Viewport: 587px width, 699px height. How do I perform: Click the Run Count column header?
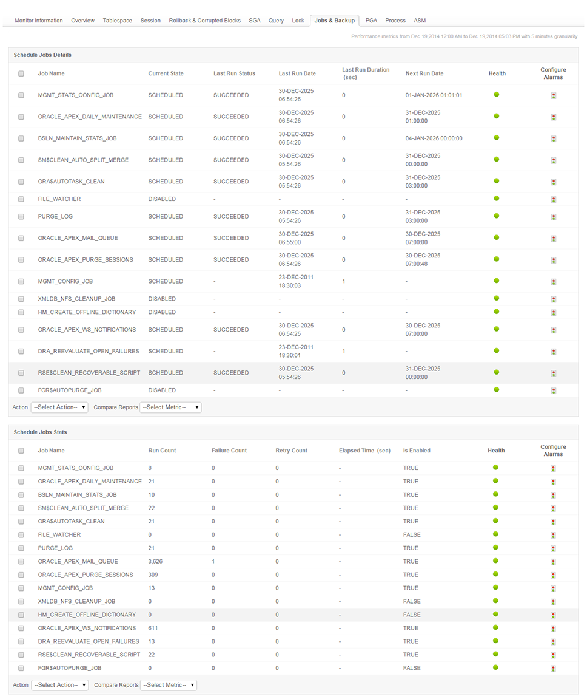(x=162, y=451)
